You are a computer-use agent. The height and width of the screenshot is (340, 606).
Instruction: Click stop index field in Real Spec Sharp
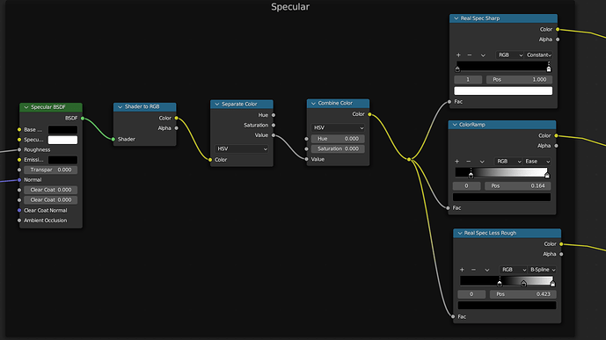pos(468,79)
